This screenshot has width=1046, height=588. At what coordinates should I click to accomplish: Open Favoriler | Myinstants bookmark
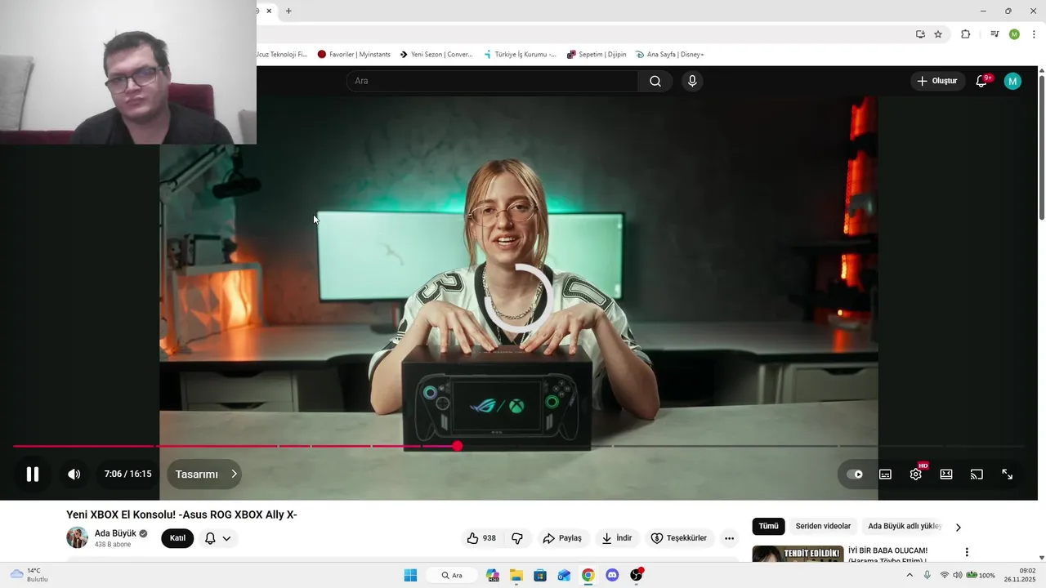tap(354, 55)
